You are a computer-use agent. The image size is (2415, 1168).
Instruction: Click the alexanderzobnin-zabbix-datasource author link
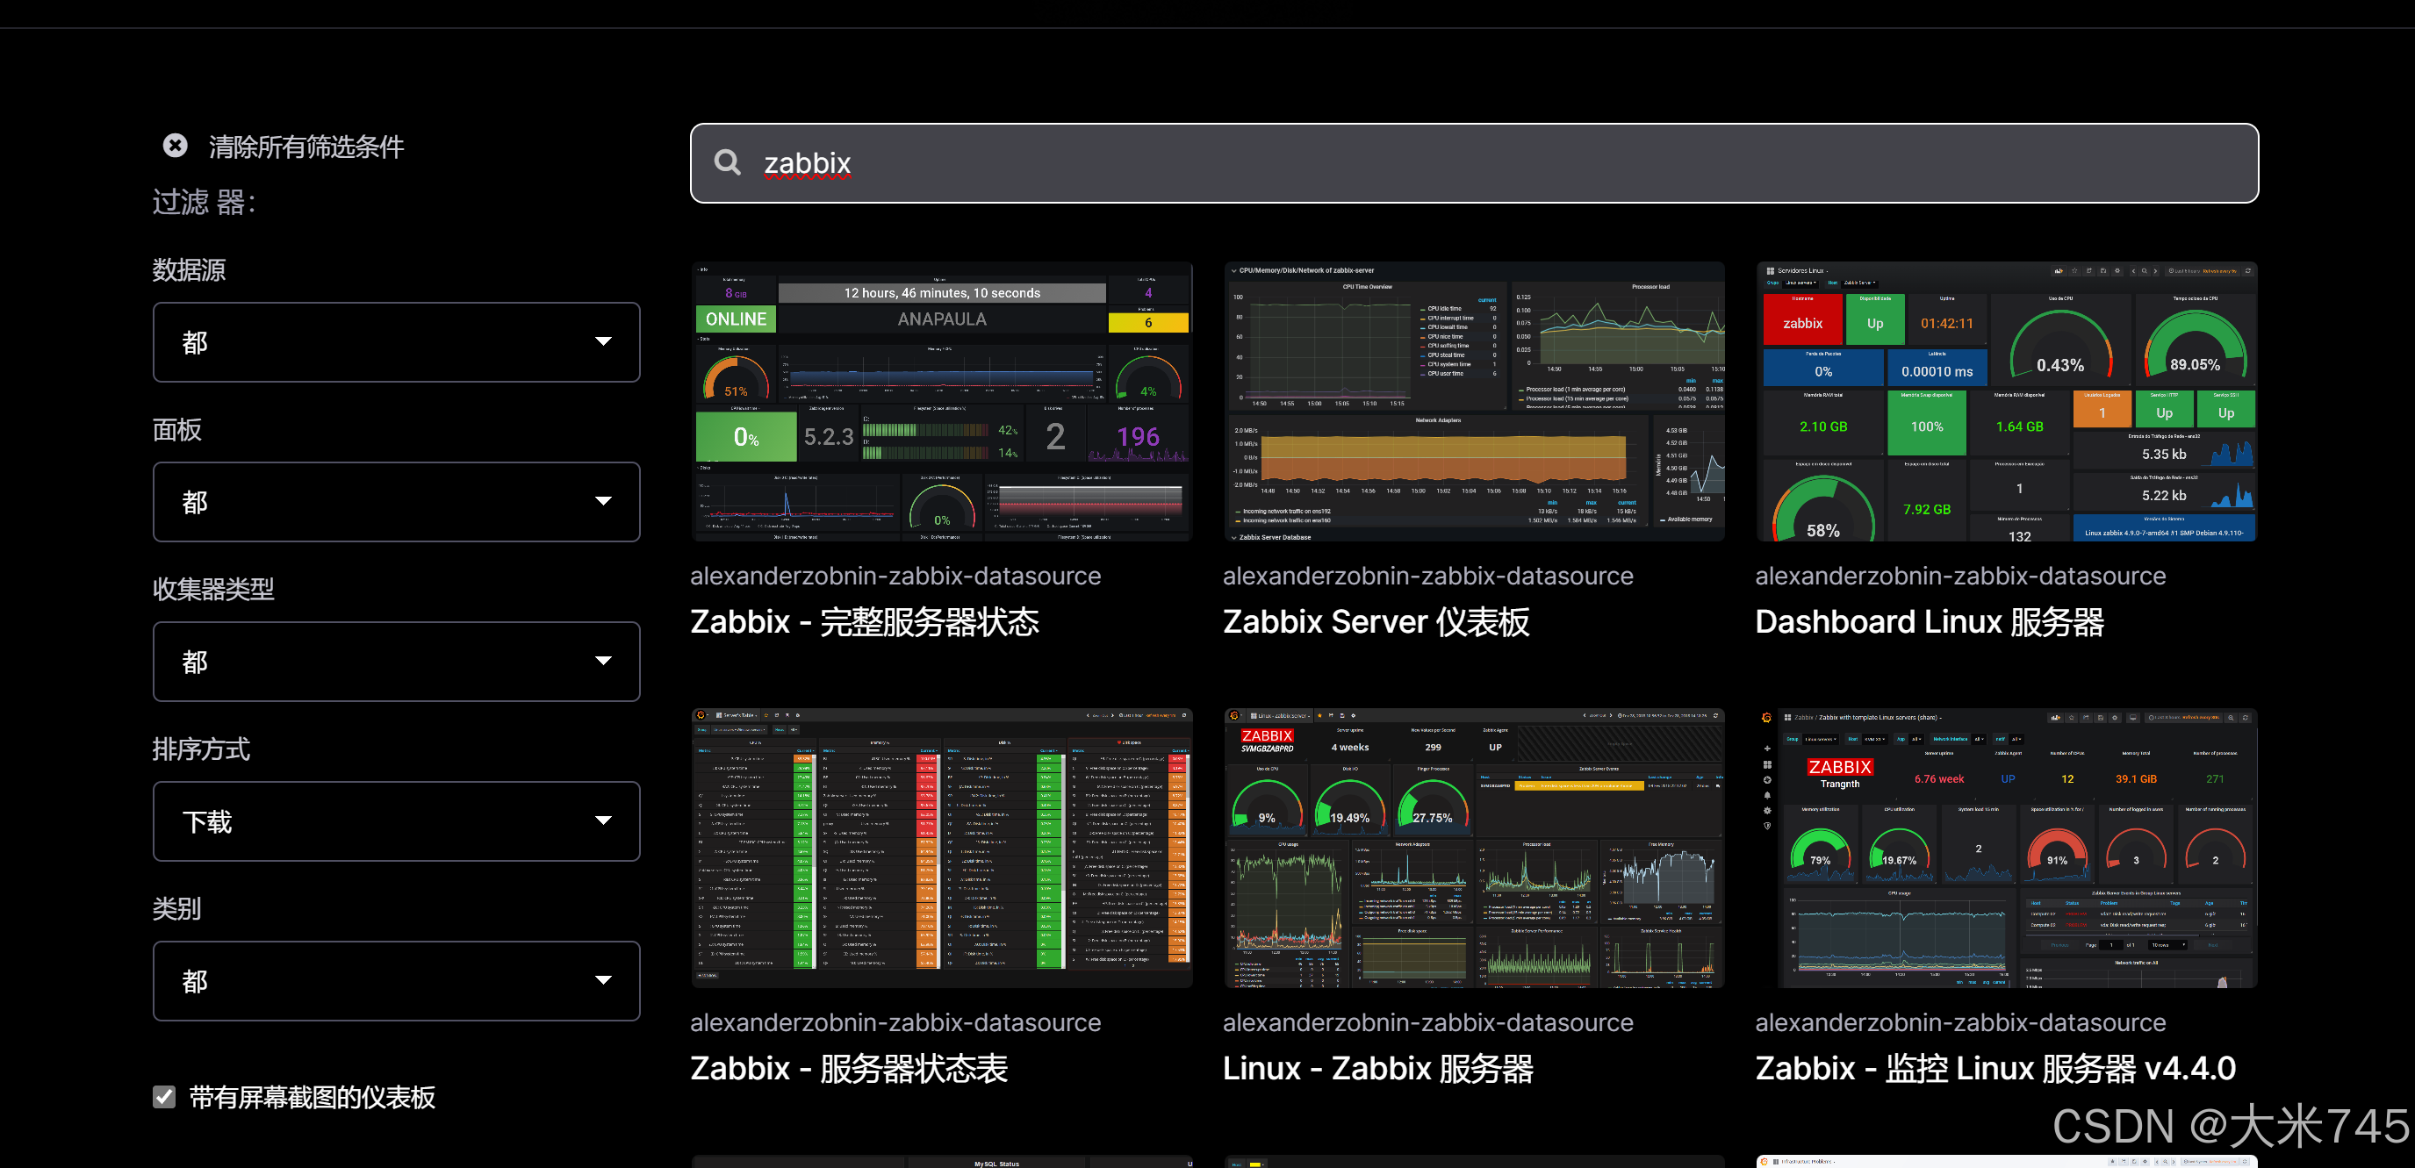895,576
